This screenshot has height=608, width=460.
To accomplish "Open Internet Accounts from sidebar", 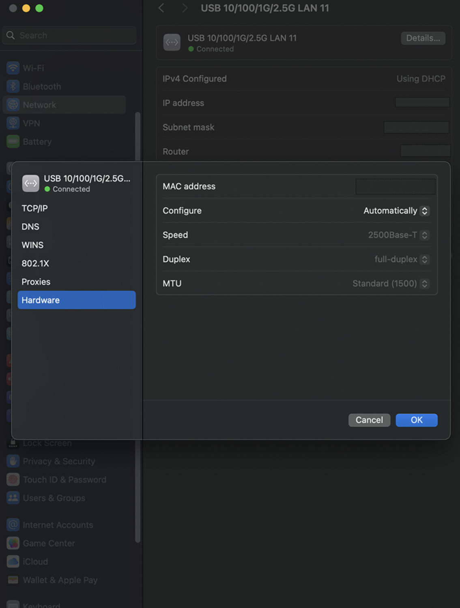I will click(13, 525).
